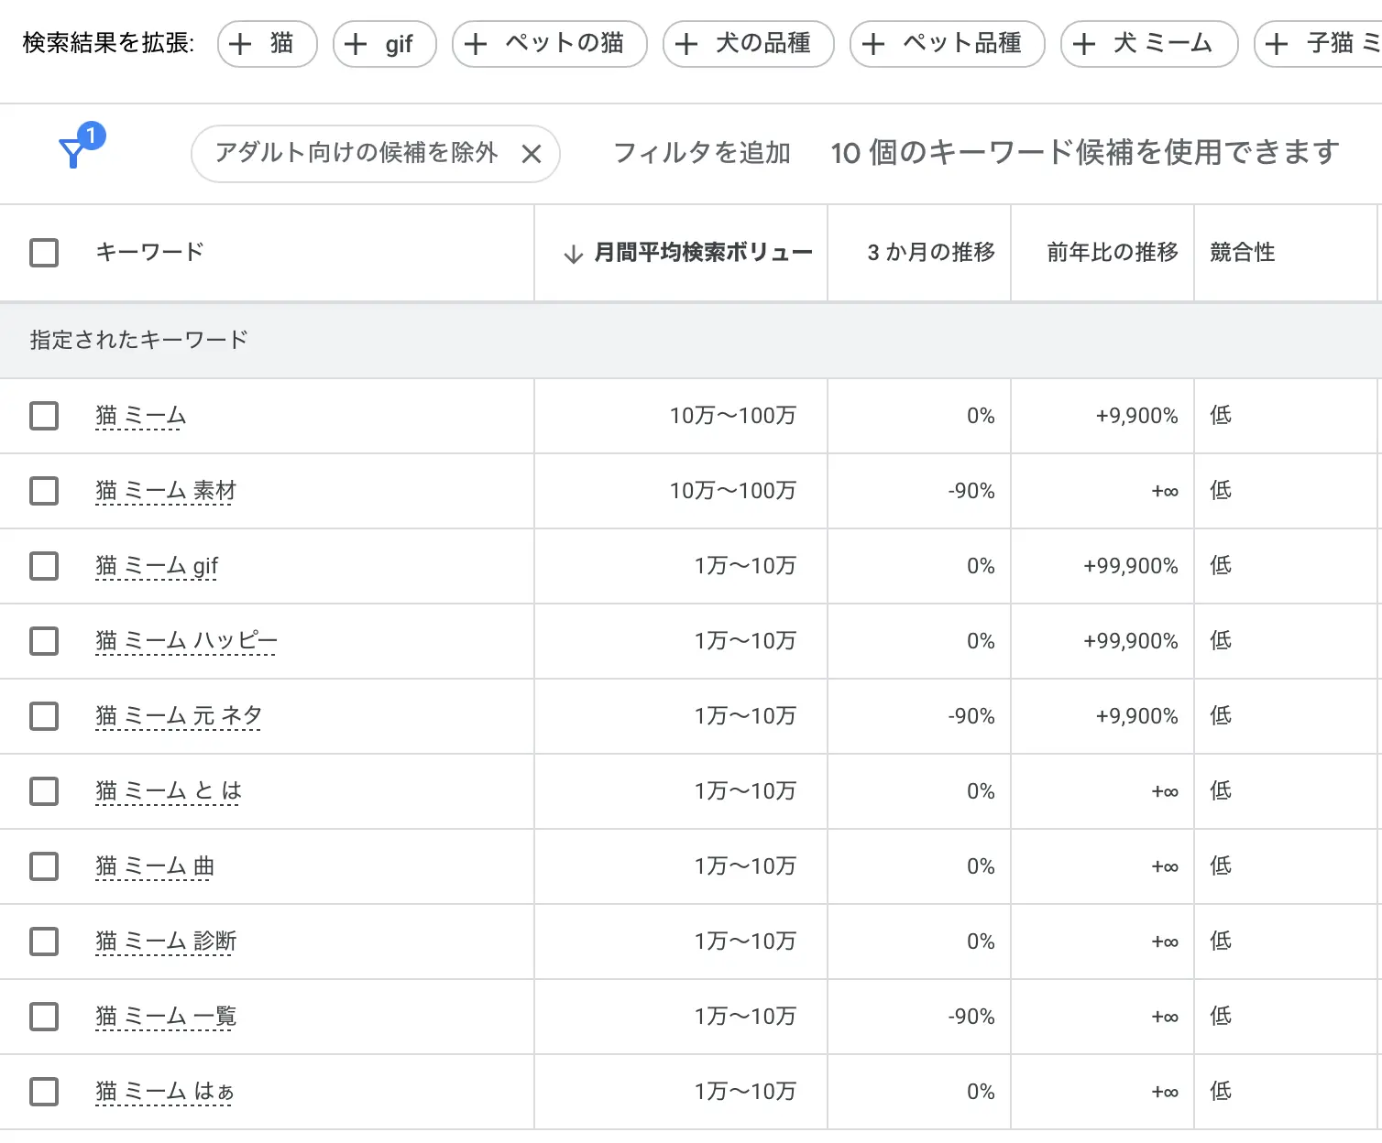This screenshot has height=1143, width=1382.
Task: Open the 猫 ミーム ハッピー keyword
Action: (x=186, y=641)
